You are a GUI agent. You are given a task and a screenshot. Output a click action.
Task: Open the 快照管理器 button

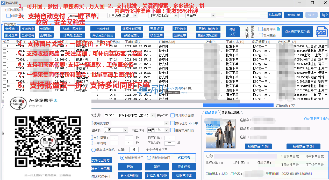tap(184, 175)
